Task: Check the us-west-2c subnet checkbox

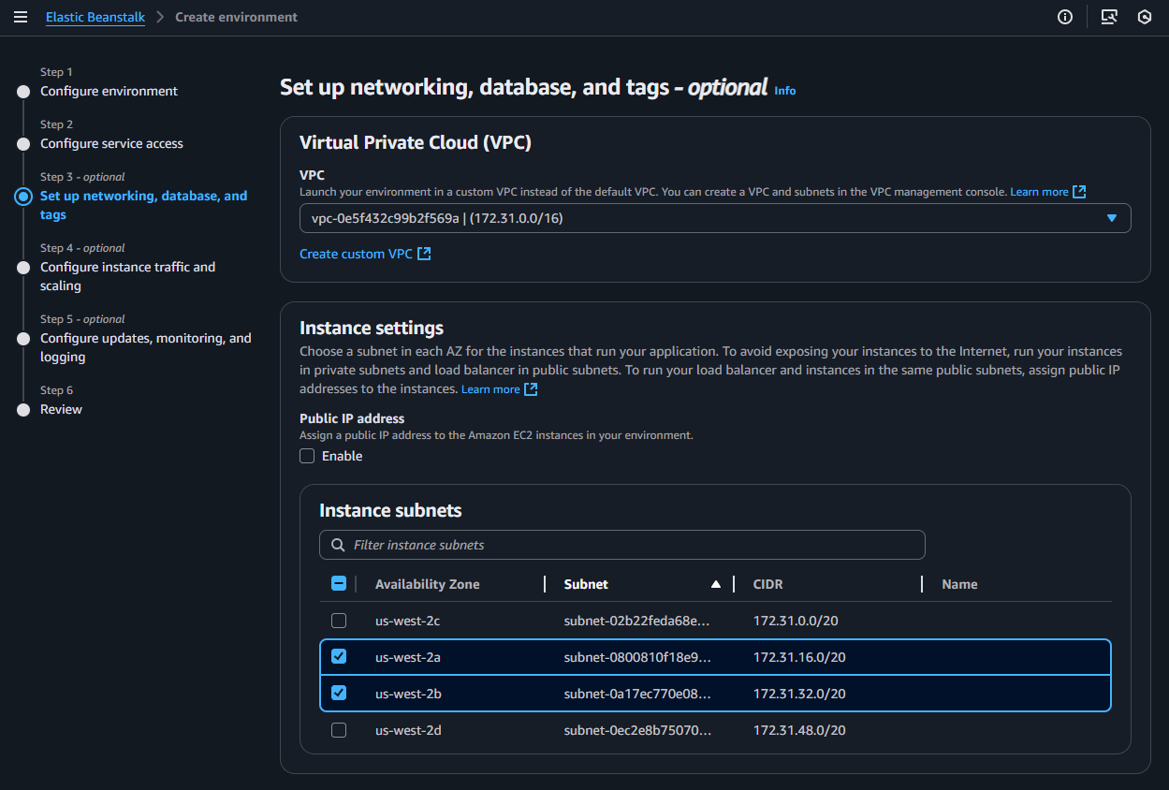Action: coord(339,621)
